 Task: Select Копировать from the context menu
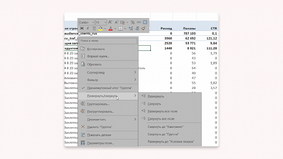(x=96, y=49)
